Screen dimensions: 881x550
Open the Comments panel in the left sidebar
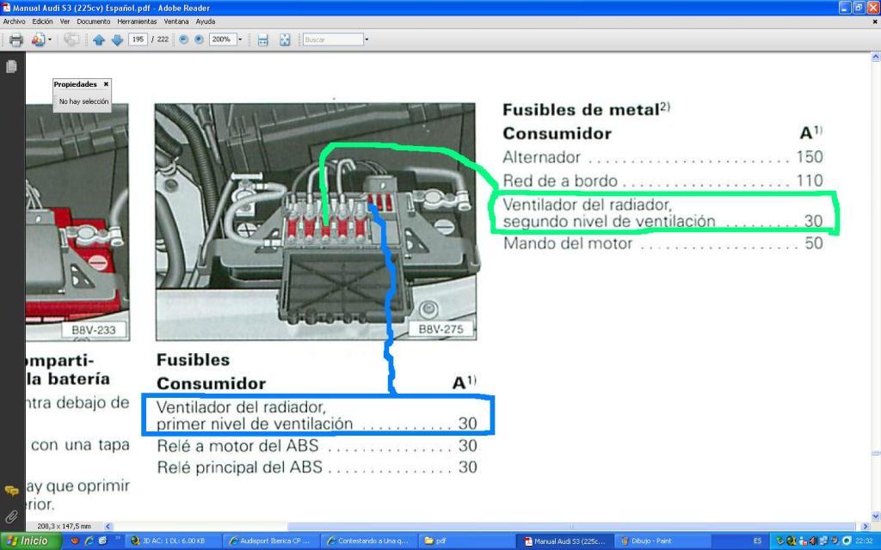coord(11,491)
